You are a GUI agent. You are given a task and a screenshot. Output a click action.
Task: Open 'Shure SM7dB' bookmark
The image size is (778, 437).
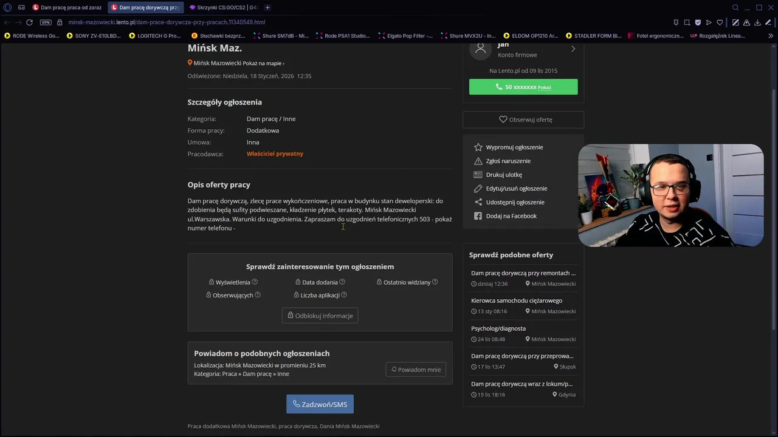pos(281,36)
